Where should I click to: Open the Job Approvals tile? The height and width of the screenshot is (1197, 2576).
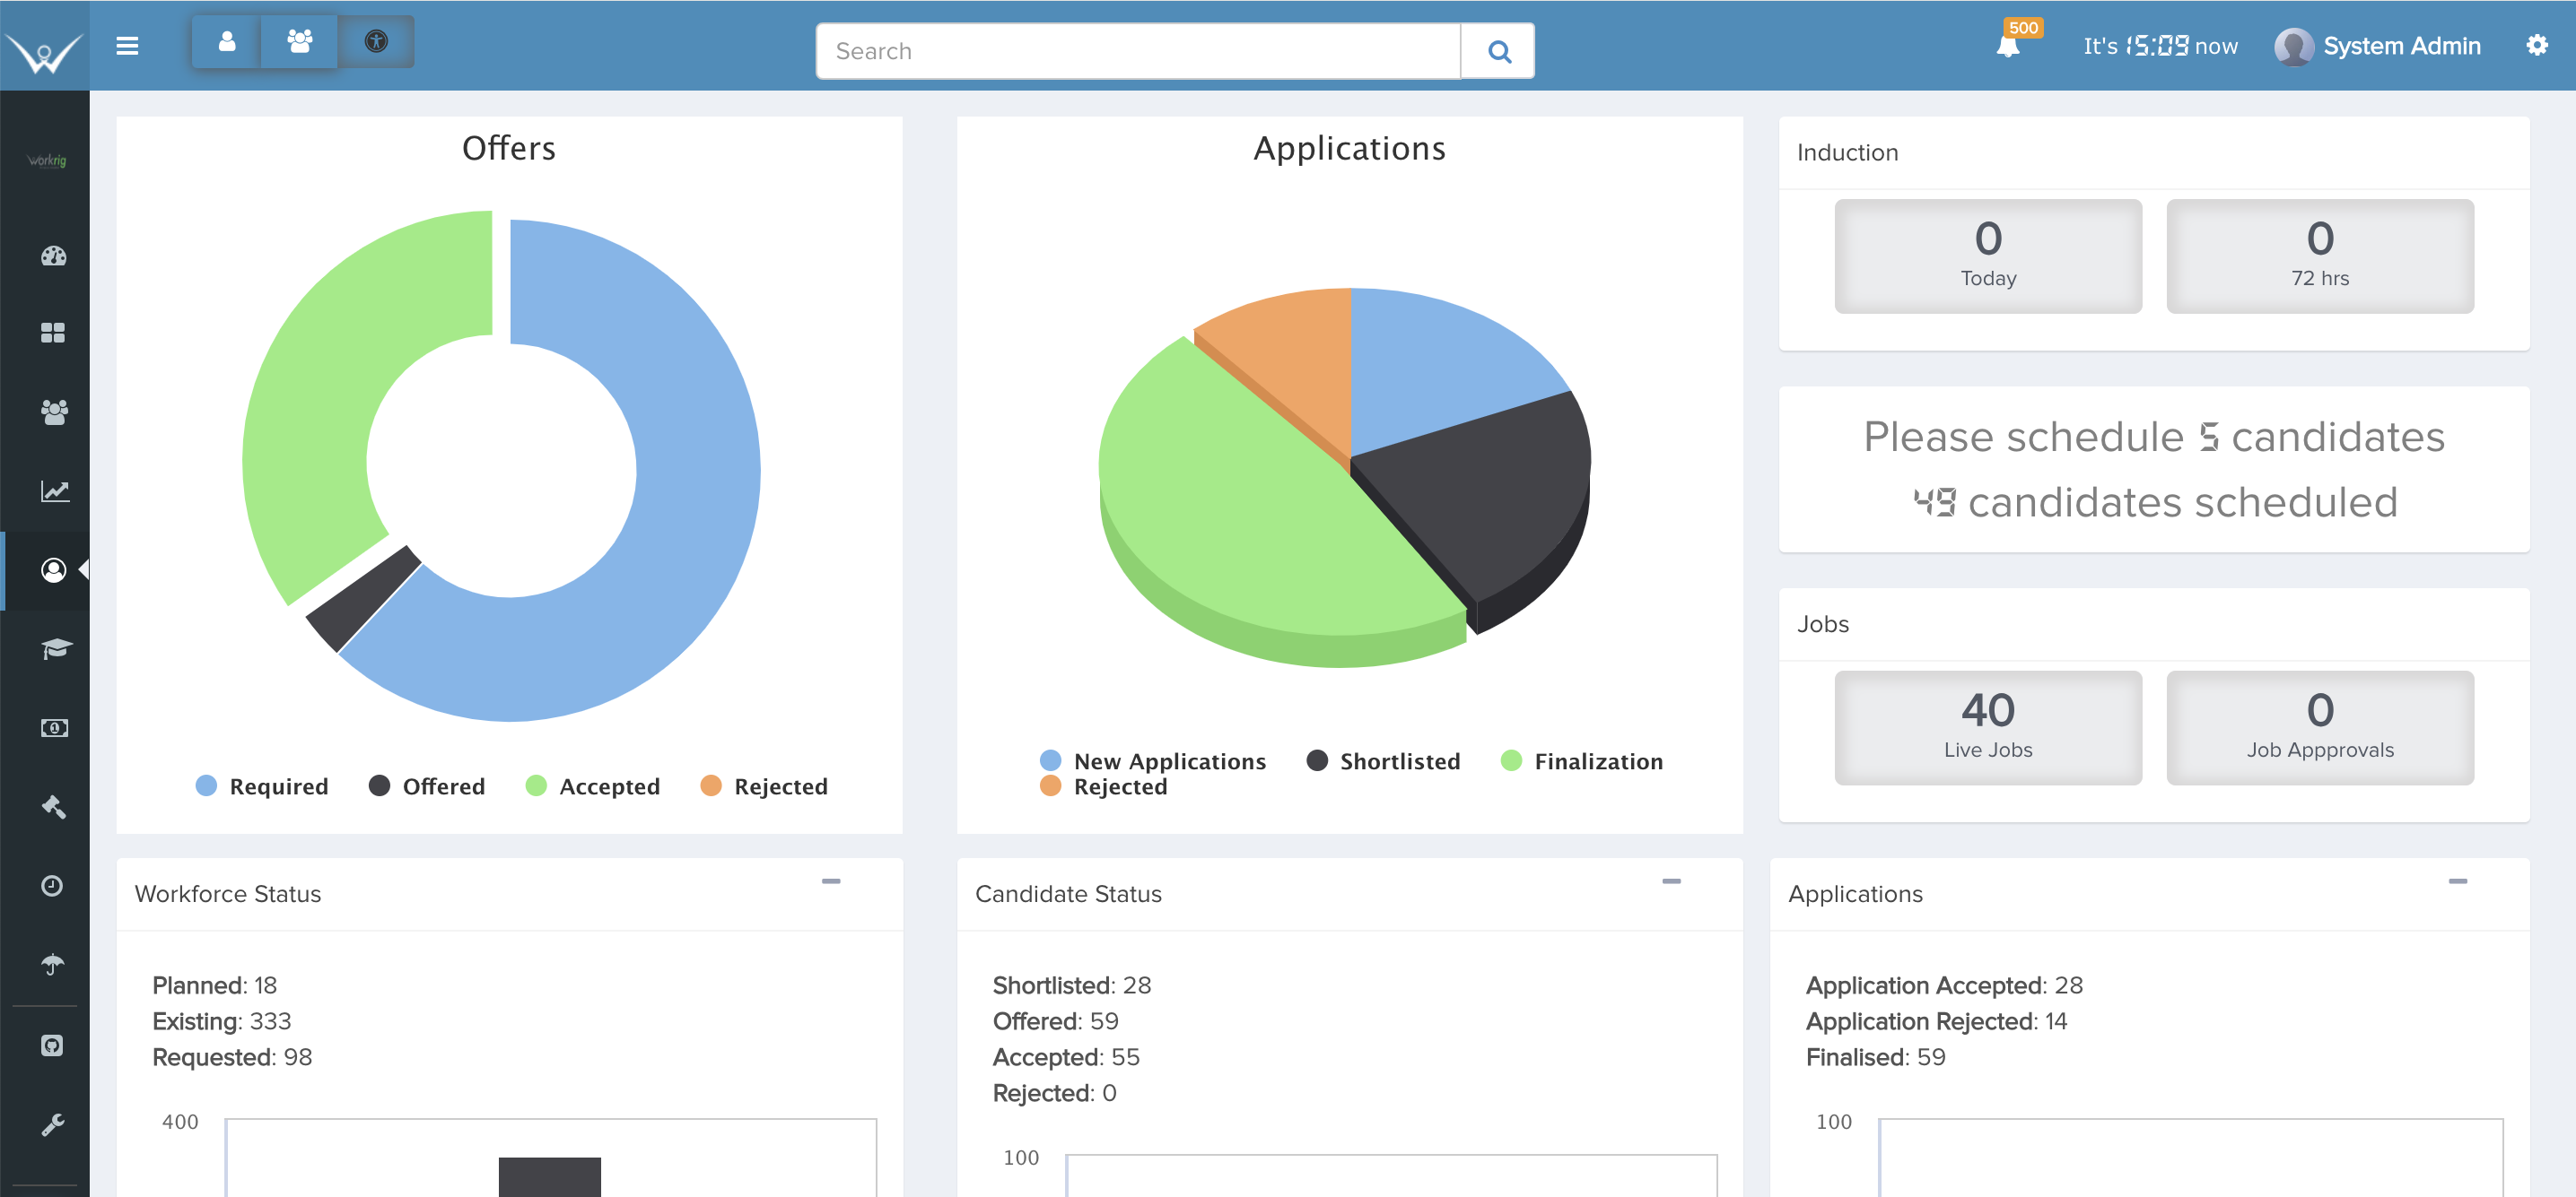point(2320,726)
